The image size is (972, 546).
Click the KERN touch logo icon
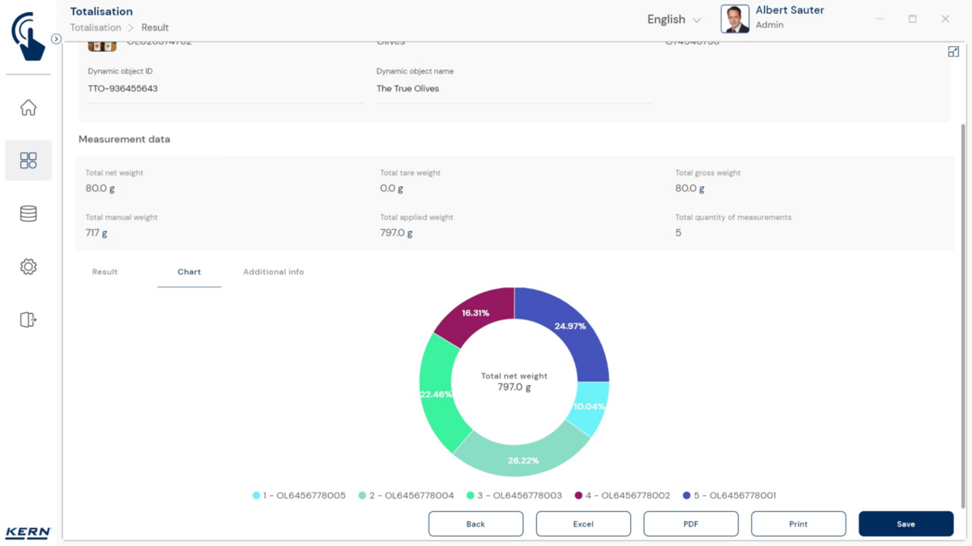pos(28,36)
